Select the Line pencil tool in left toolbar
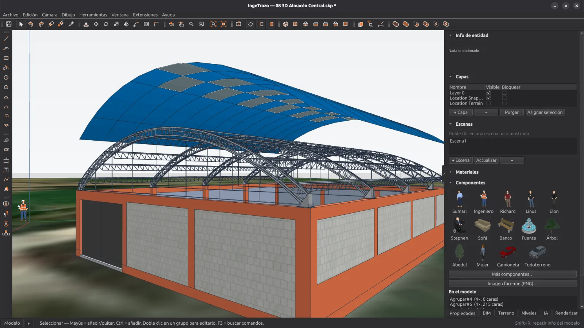584x328 pixels. 6,38
